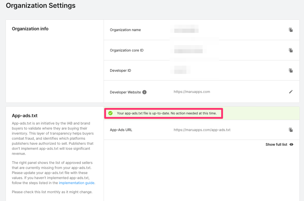
Task: Click the info icon beside Developer Website
Action: 144,92
